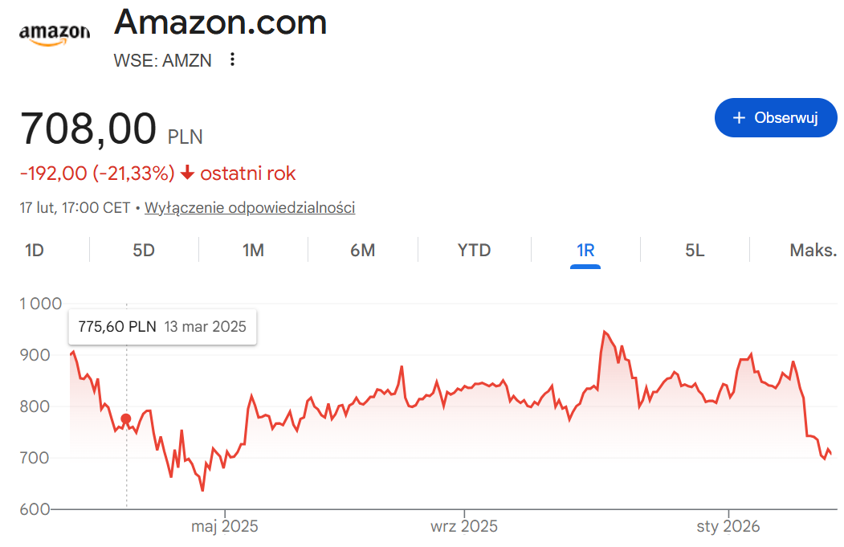Image resolution: width=844 pixels, height=547 pixels.
Task: Click the active 1R tab
Action: (585, 250)
